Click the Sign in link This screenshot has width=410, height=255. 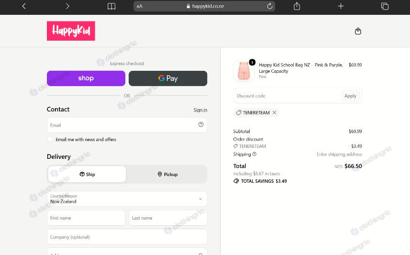[200, 110]
